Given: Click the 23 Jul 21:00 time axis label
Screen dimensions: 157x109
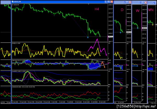Looking at the screenshot, I should tap(102, 102).
